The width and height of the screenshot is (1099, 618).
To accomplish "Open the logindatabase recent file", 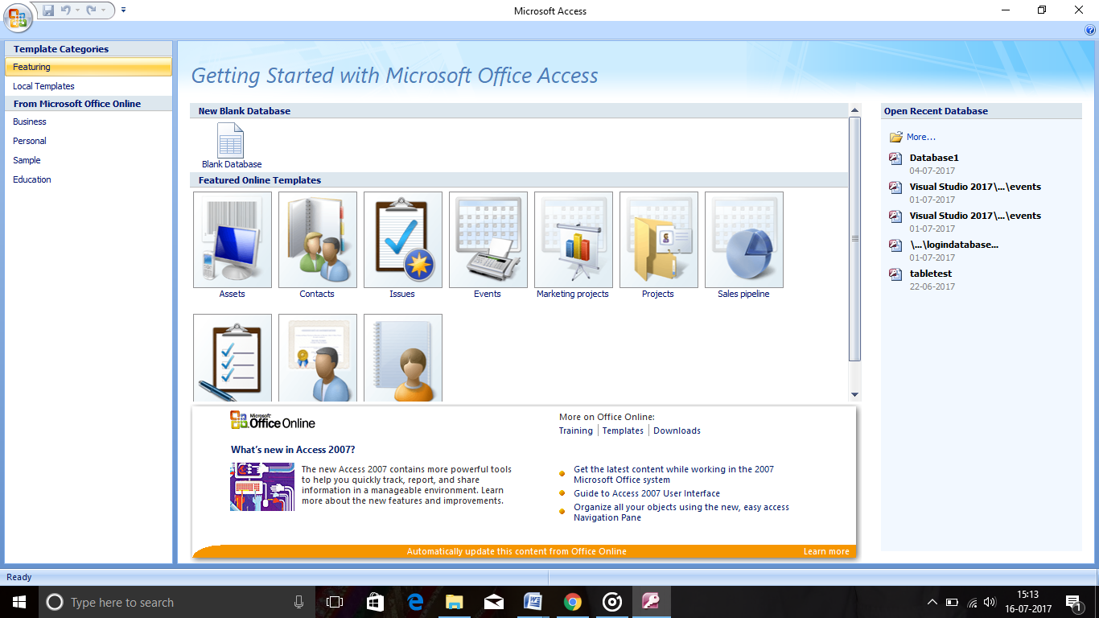I will (x=954, y=245).
